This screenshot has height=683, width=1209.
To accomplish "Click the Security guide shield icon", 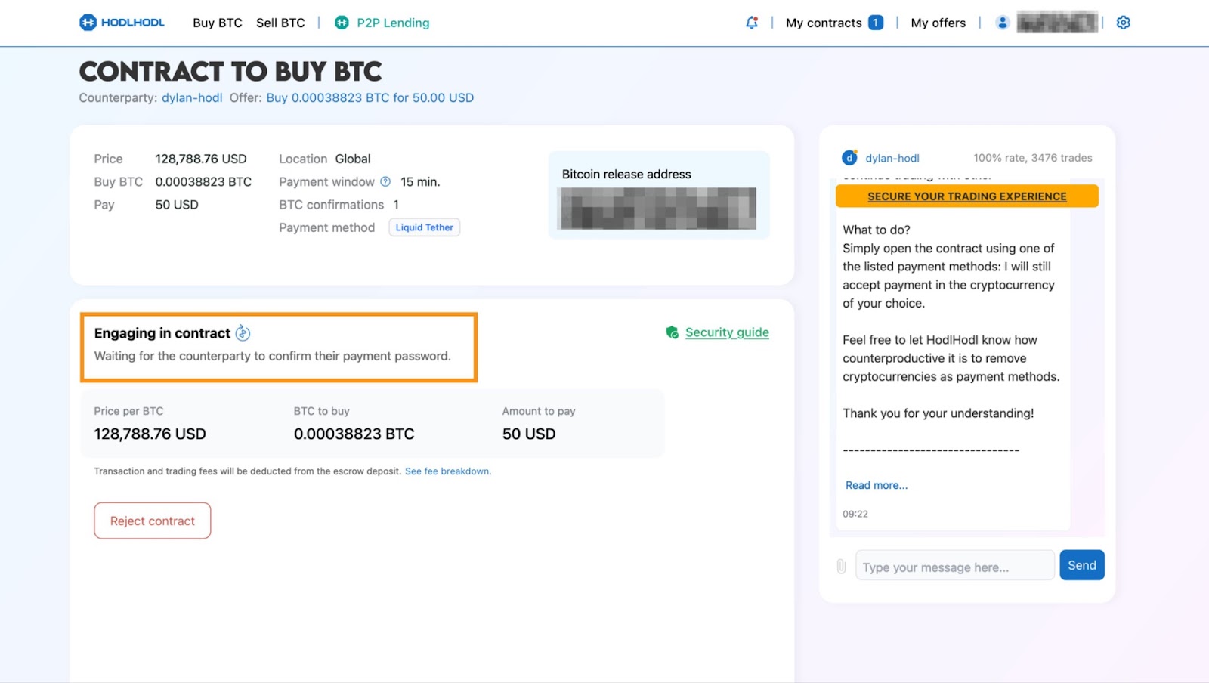I will click(672, 332).
